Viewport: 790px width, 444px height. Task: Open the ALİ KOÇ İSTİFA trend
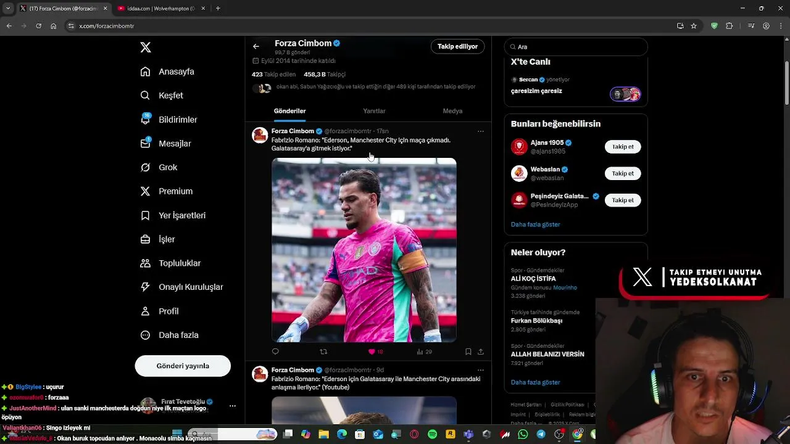pos(533,279)
